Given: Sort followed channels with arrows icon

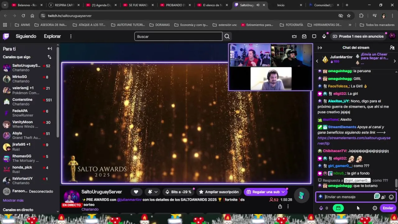Looking at the screenshot, I should tap(49, 57).
